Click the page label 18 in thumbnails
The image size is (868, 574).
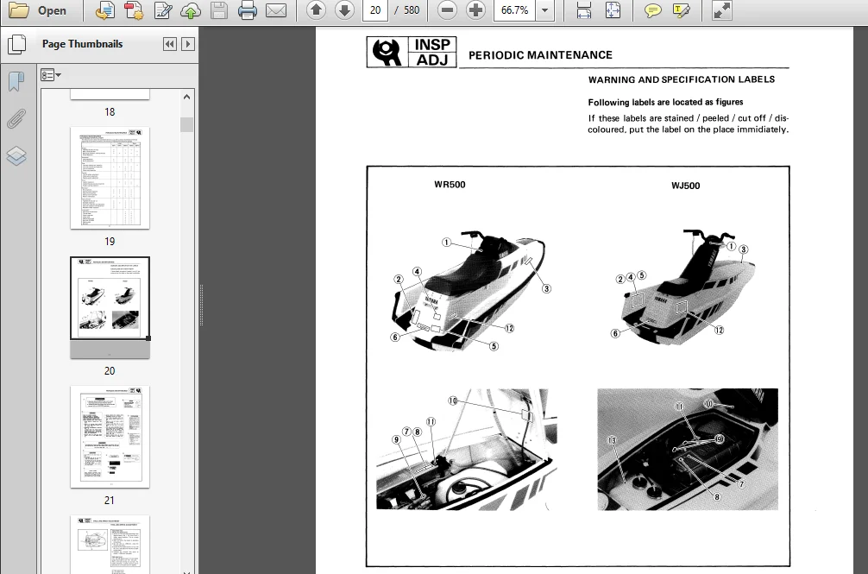pyautogui.click(x=110, y=112)
